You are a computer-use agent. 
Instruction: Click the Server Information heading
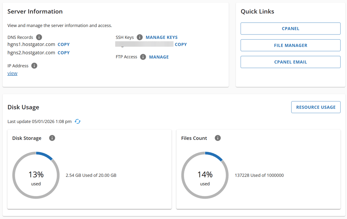click(35, 11)
